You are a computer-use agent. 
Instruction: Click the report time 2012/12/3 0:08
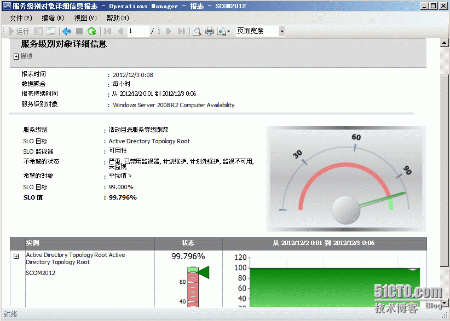coord(132,75)
